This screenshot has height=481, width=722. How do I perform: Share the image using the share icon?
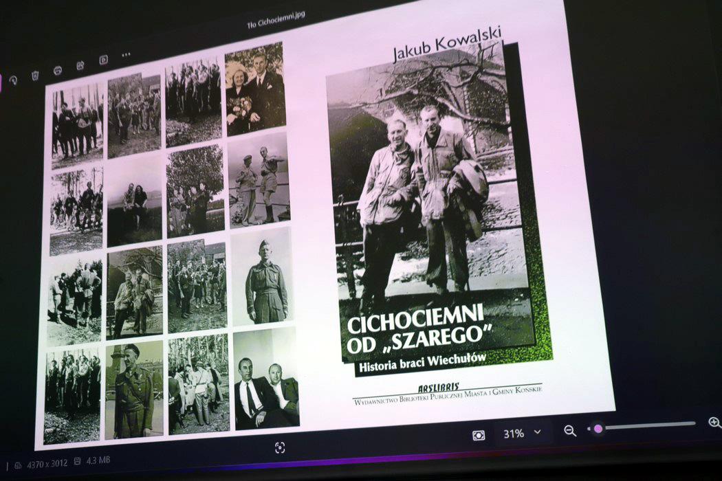[x=80, y=65]
